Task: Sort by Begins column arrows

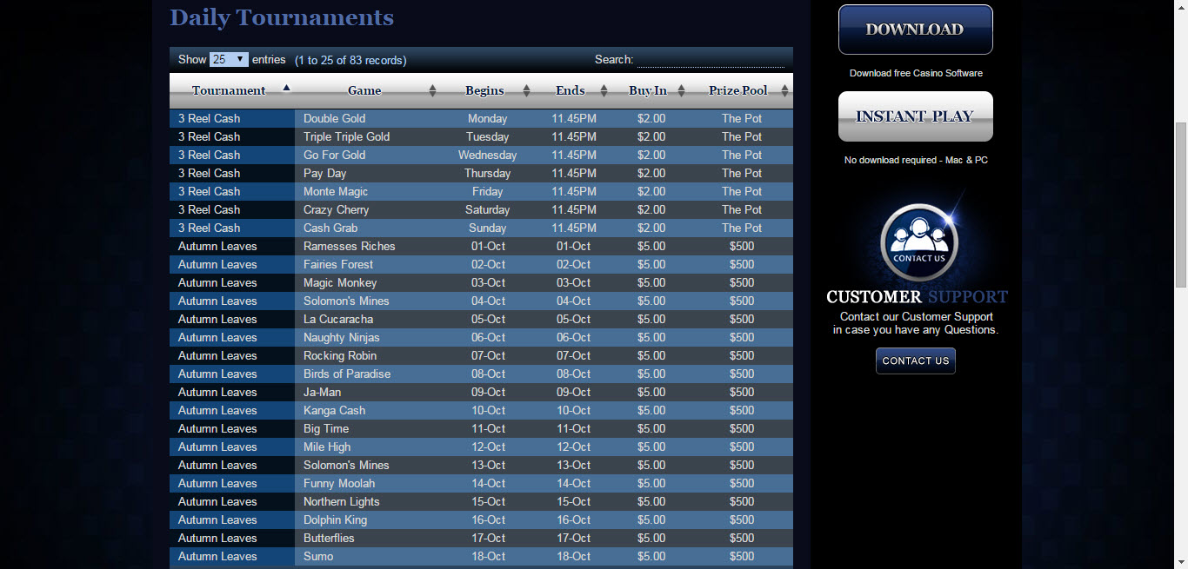Action: point(526,90)
